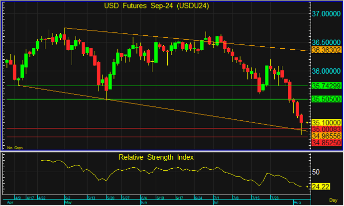Click the red 34.85250 price tag
Viewport: 344px width, 206px height.
pos(326,143)
